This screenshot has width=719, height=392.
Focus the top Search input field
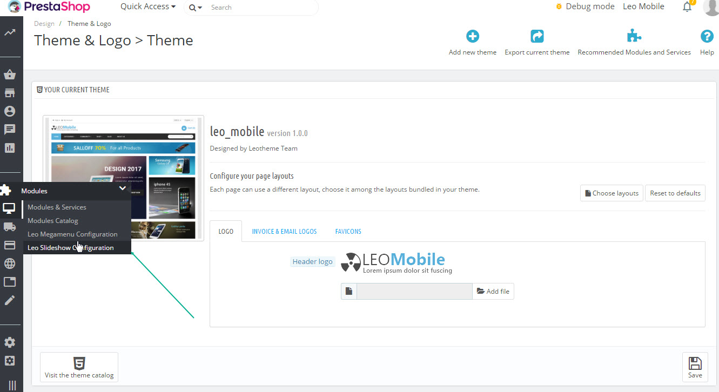pyautogui.click(x=262, y=8)
